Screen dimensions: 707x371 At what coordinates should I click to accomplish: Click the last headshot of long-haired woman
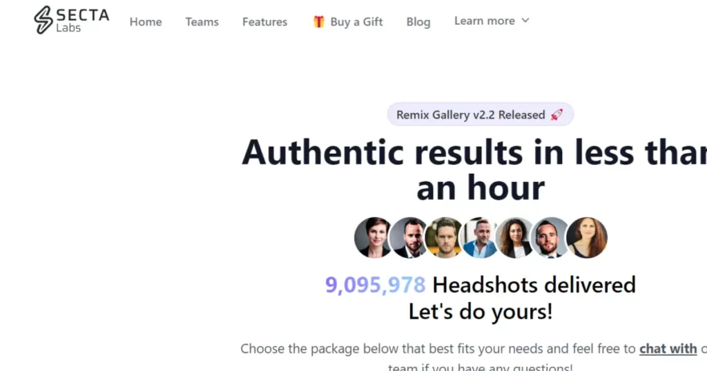(x=587, y=238)
